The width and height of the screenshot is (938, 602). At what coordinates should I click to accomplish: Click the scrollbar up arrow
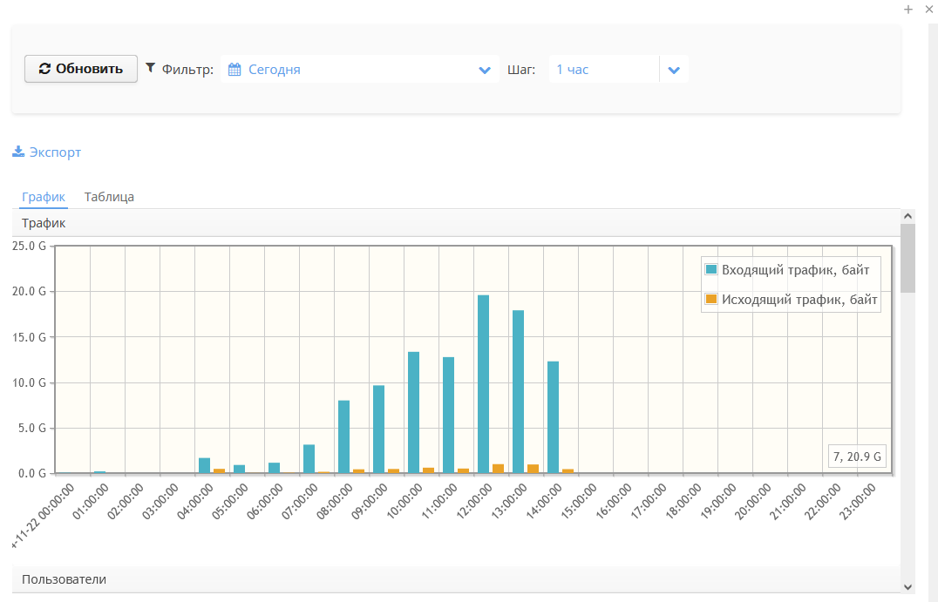pos(907,216)
